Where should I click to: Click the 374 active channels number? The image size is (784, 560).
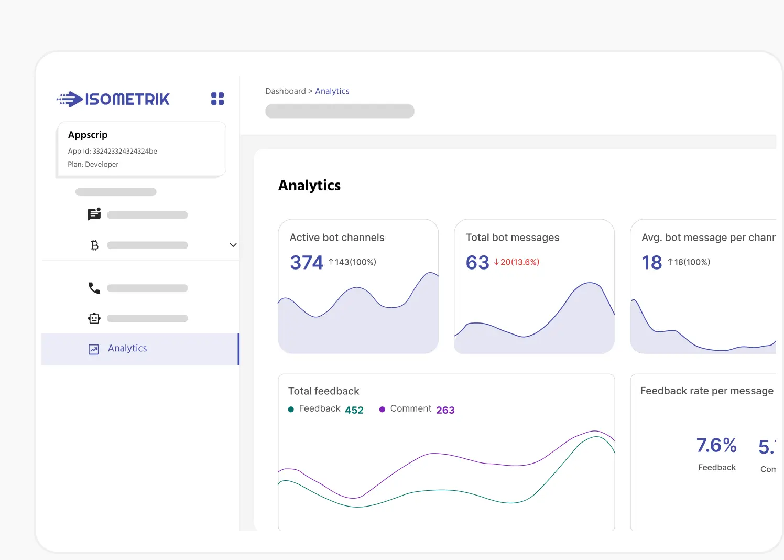pos(307,262)
